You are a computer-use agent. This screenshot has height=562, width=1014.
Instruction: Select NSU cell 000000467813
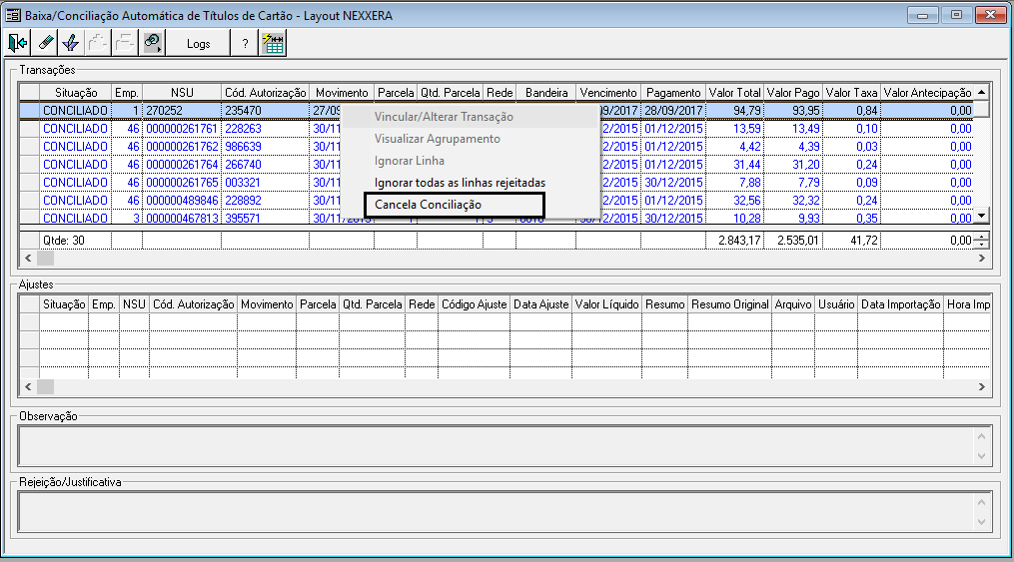182,219
